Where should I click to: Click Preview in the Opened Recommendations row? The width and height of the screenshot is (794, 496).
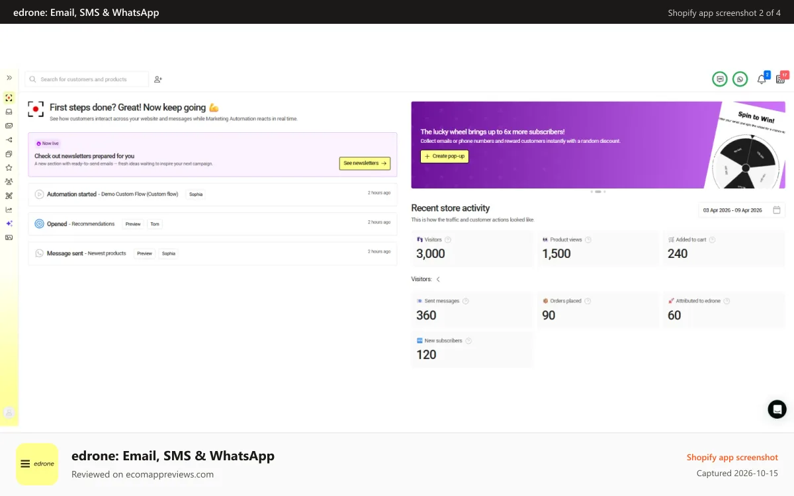click(x=133, y=224)
